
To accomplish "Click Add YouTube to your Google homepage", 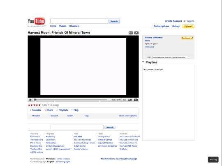I will pos(119,159).
